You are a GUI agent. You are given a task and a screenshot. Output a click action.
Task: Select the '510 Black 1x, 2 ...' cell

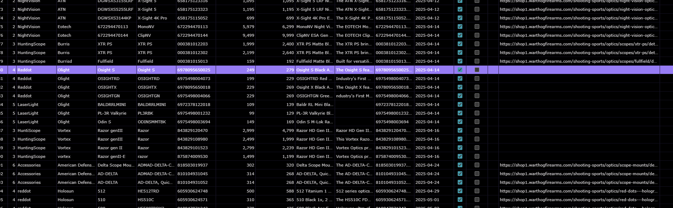click(x=315, y=200)
